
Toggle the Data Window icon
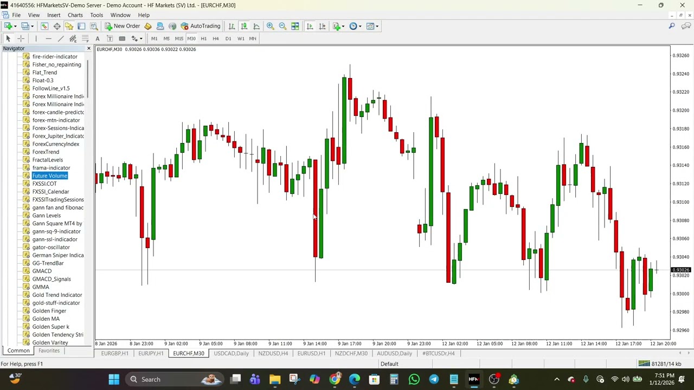point(57,26)
